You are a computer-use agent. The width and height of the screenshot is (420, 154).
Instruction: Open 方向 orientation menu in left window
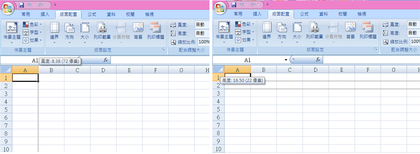pos(69,33)
